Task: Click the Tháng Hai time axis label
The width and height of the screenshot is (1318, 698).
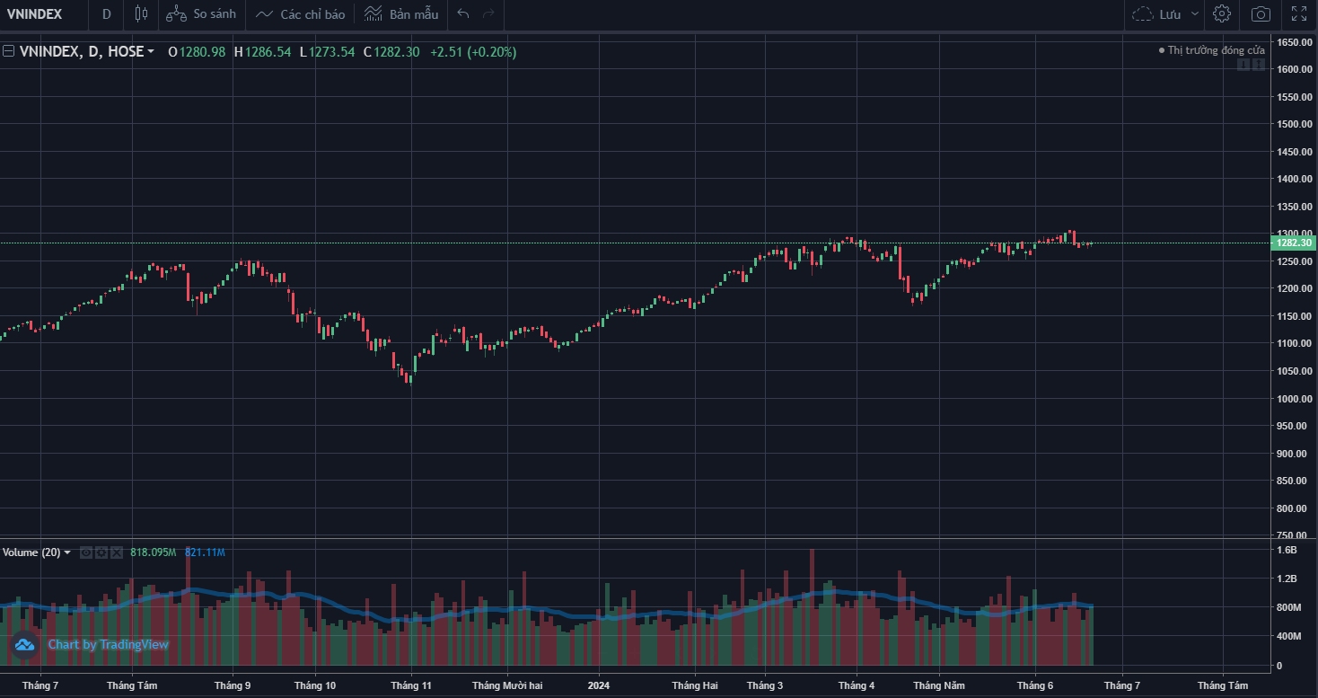Action: point(695,685)
